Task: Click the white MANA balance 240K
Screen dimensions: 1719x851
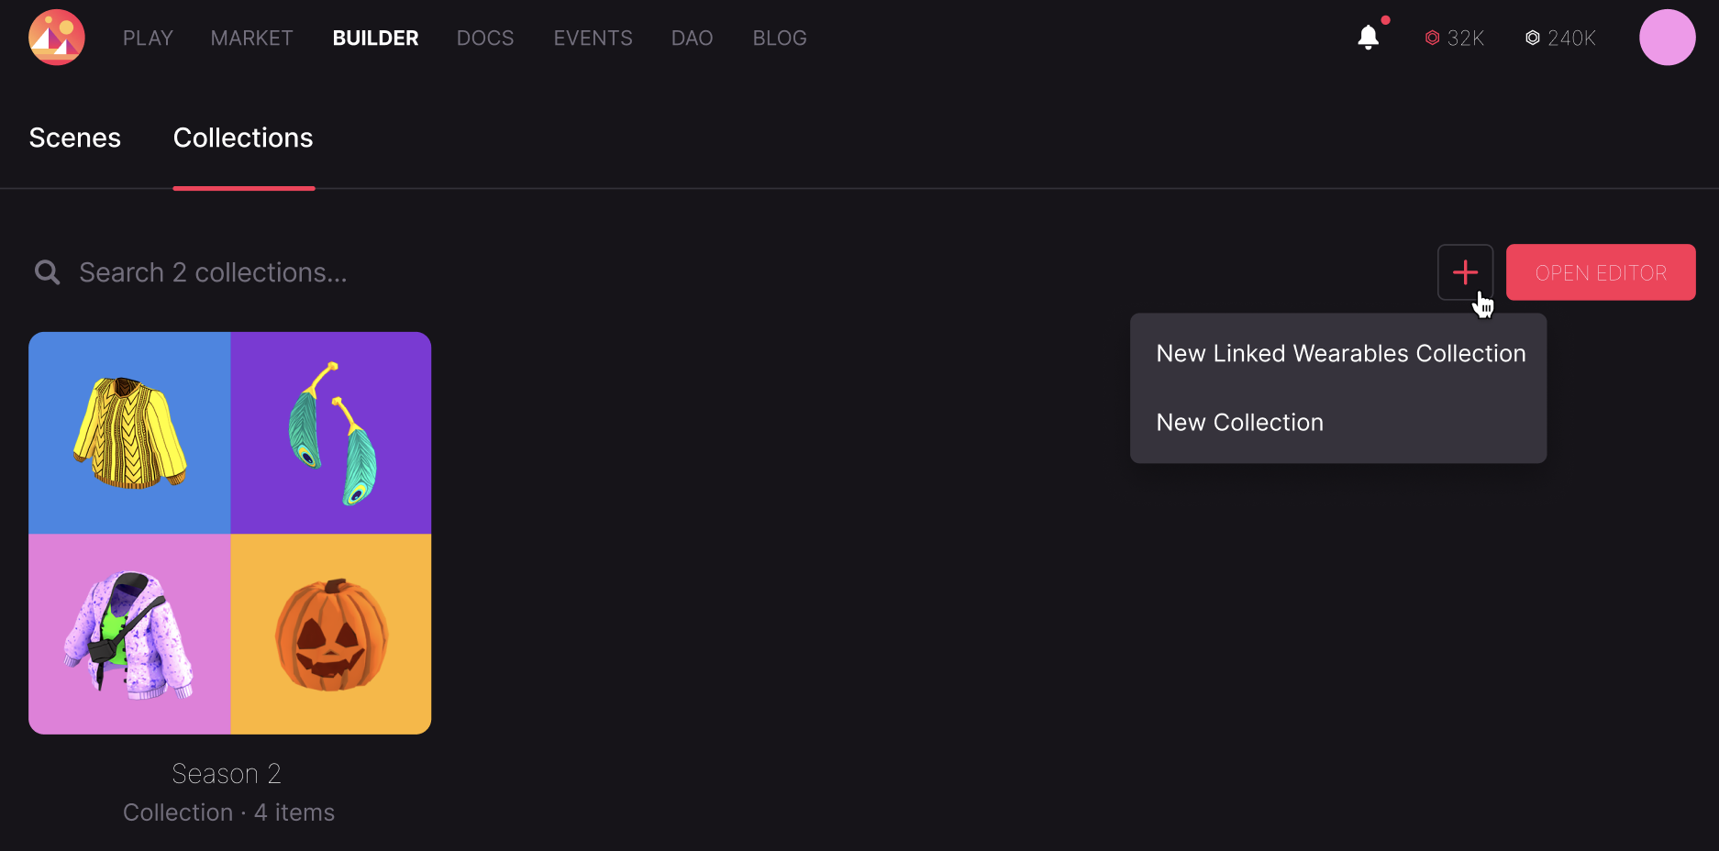Action: (1560, 39)
